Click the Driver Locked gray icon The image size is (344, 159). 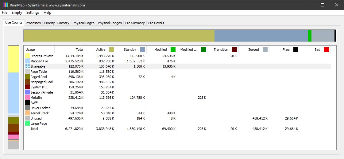click(x=27, y=108)
